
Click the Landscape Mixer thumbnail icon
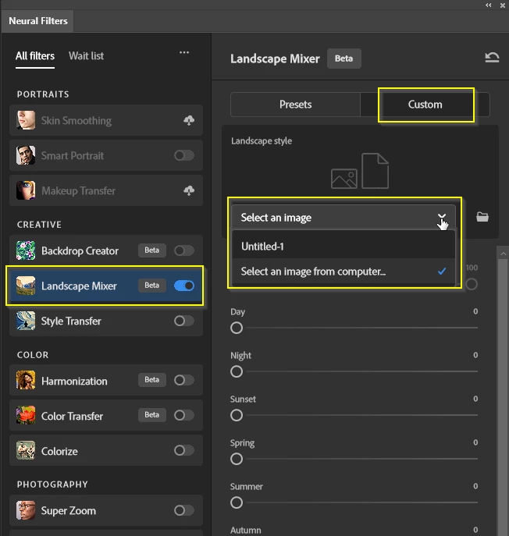coord(26,286)
